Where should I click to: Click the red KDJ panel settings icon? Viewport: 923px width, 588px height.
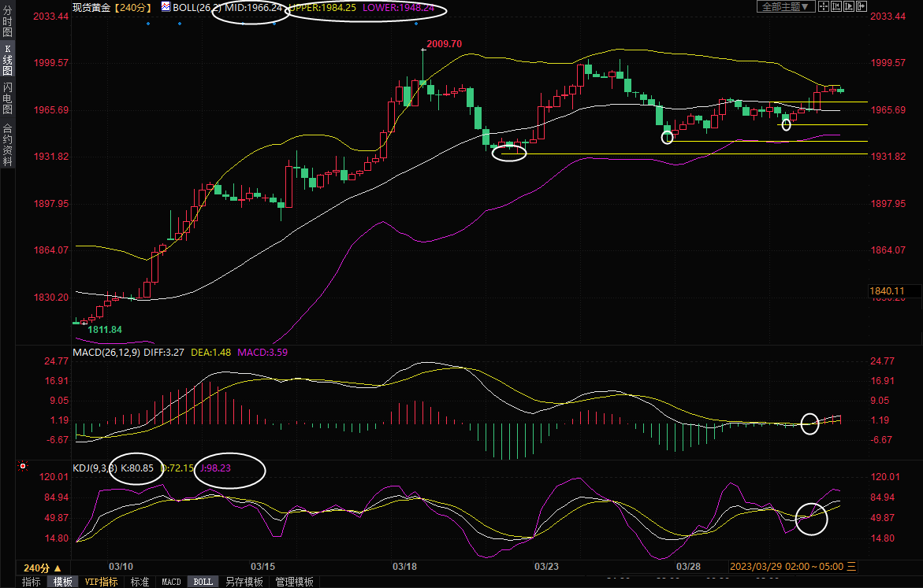coord(23,467)
